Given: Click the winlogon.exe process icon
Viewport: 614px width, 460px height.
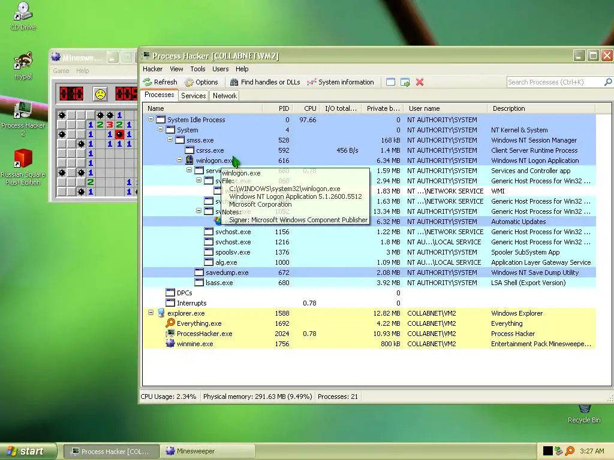Looking at the screenshot, I should point(189,161).
